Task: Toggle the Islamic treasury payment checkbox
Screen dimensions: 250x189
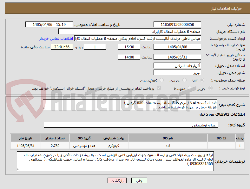Action: [x=159, y=88]
